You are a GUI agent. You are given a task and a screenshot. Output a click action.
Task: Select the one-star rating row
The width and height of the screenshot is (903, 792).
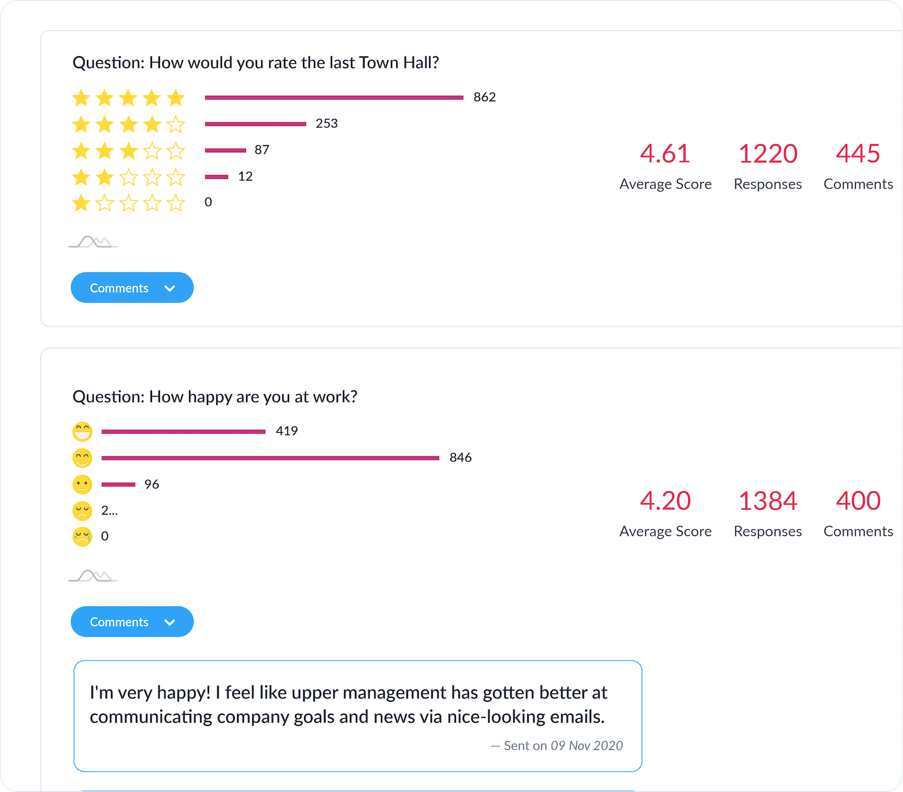[129, 203]
